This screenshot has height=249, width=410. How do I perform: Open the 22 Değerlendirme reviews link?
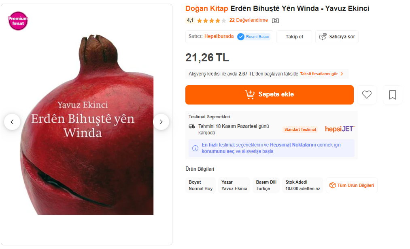pos(249,20)
